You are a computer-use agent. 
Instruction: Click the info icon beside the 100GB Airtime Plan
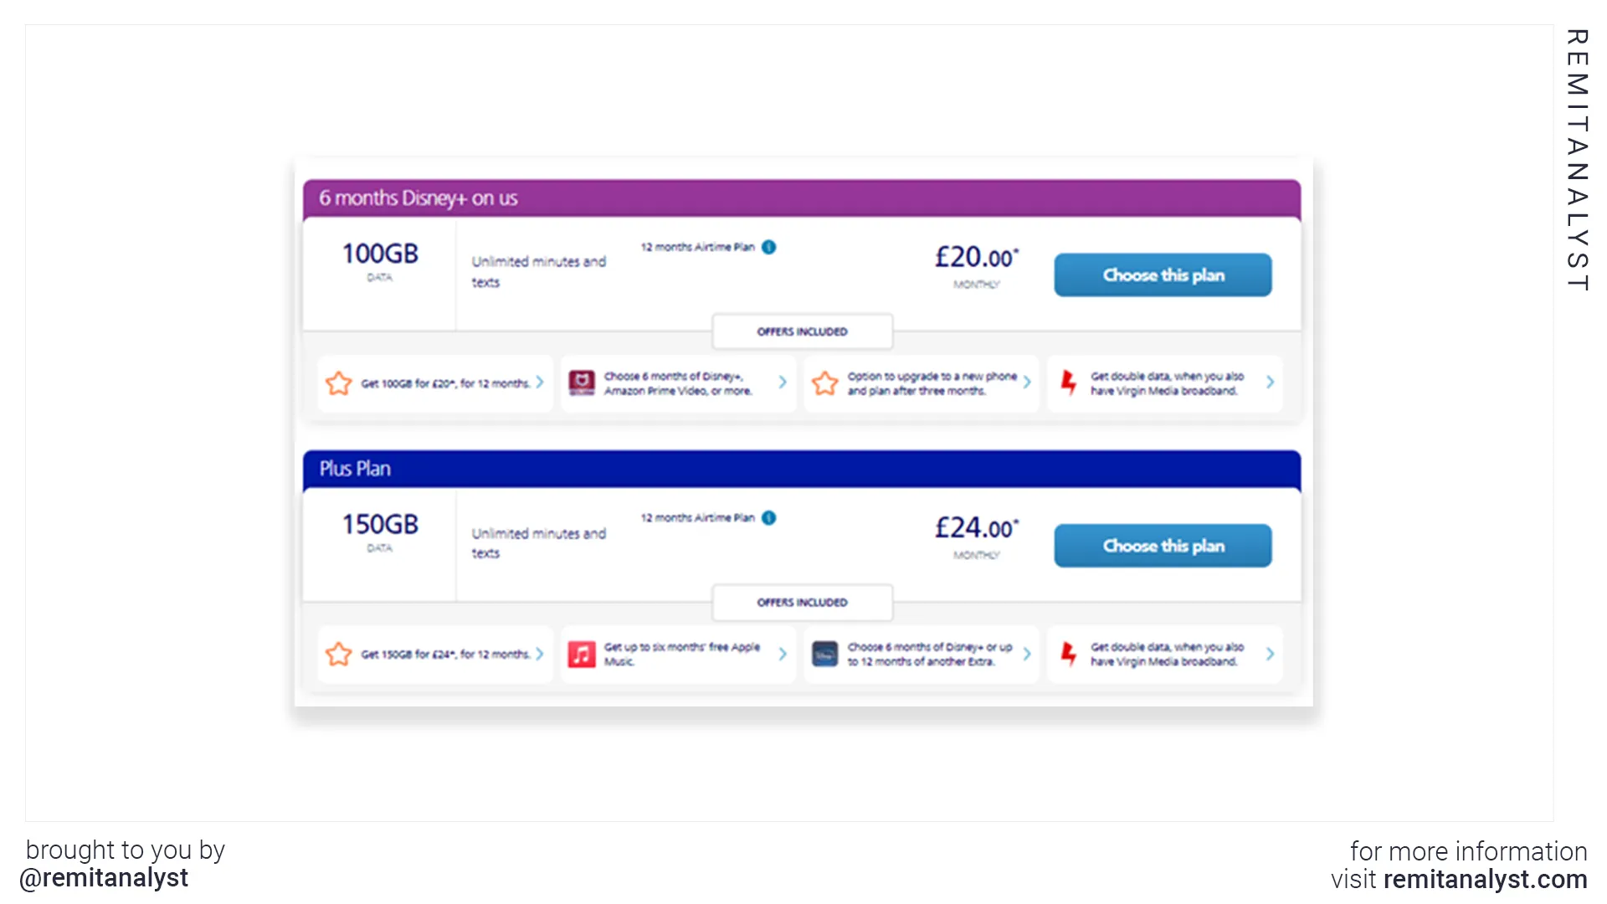coord(768,247)
